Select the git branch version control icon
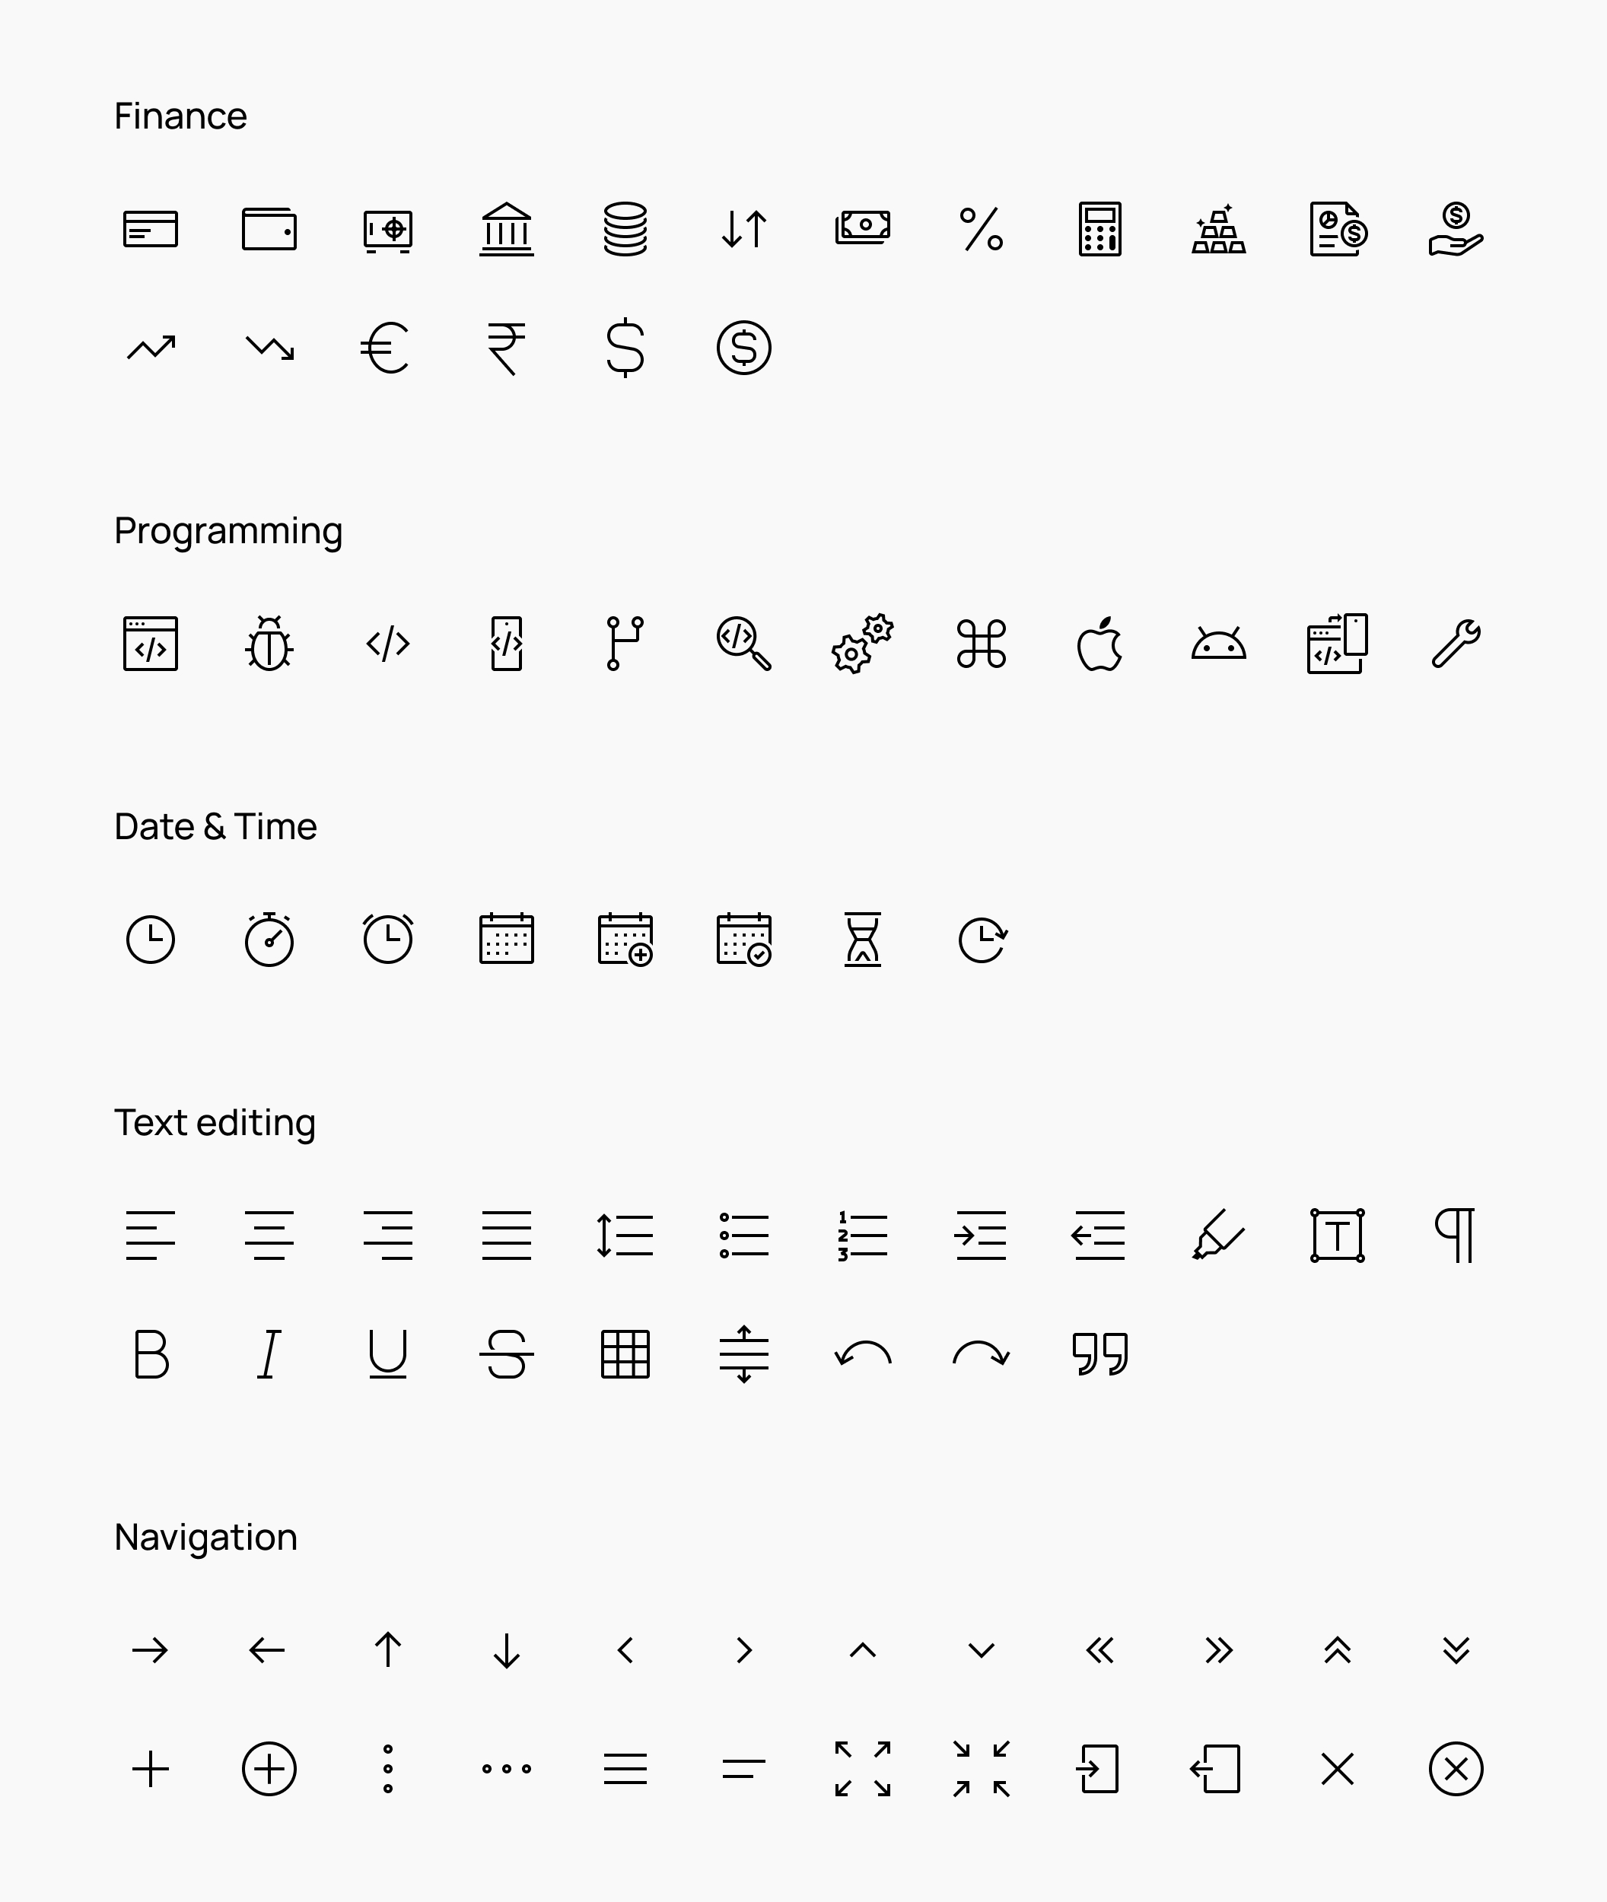 (623, 643)
